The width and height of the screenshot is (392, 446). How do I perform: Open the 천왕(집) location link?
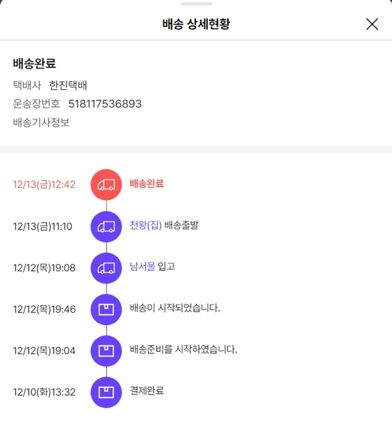point(146,226)
